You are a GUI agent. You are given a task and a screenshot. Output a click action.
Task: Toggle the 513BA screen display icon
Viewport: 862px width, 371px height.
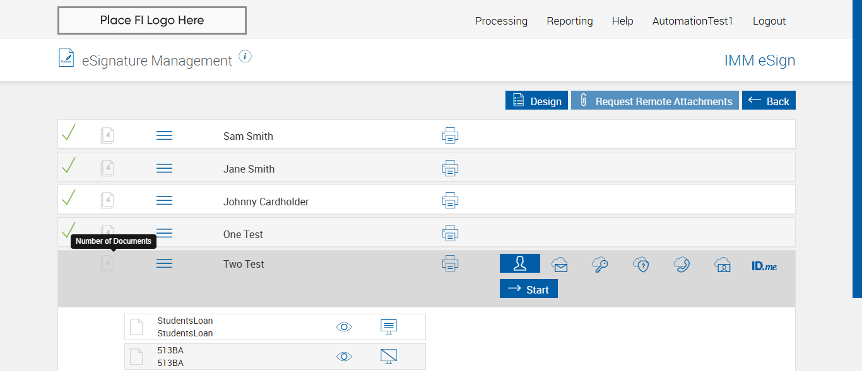[389, 357]
